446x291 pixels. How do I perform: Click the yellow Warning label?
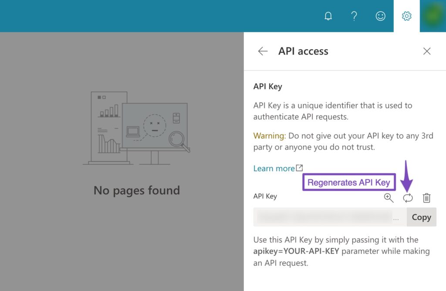point(269,136)
